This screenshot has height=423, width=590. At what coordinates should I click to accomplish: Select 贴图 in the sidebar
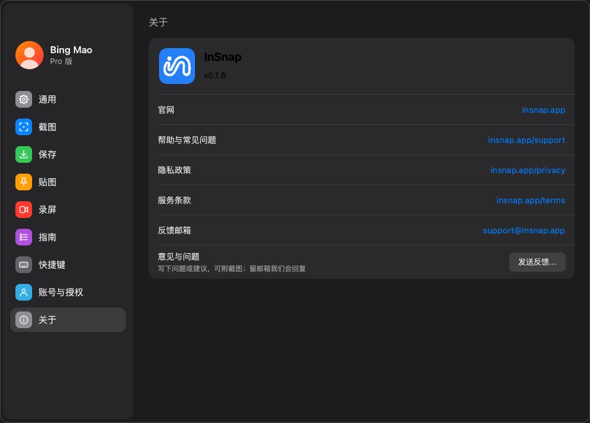[x=68, y=182]
